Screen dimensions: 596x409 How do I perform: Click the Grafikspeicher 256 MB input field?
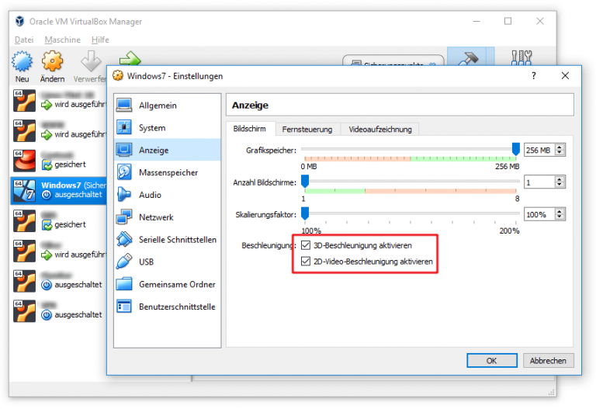[x=539, y=150]
